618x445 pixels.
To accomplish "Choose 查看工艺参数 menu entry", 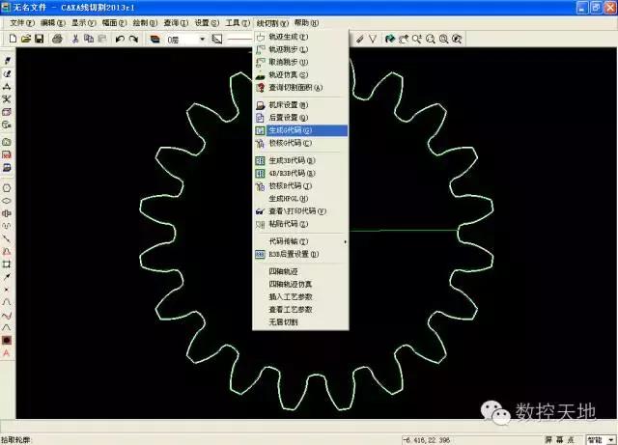I will coord(300,310).
